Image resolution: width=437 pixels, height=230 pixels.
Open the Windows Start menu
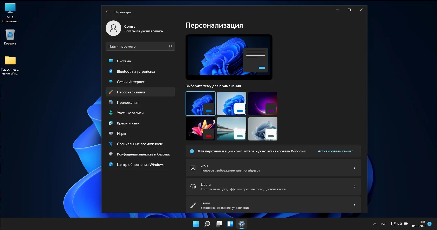tap(196, 224)
